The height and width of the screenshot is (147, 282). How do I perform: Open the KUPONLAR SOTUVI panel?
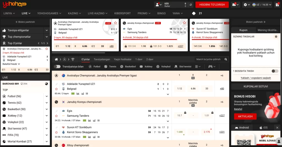[x=256, y=87]
